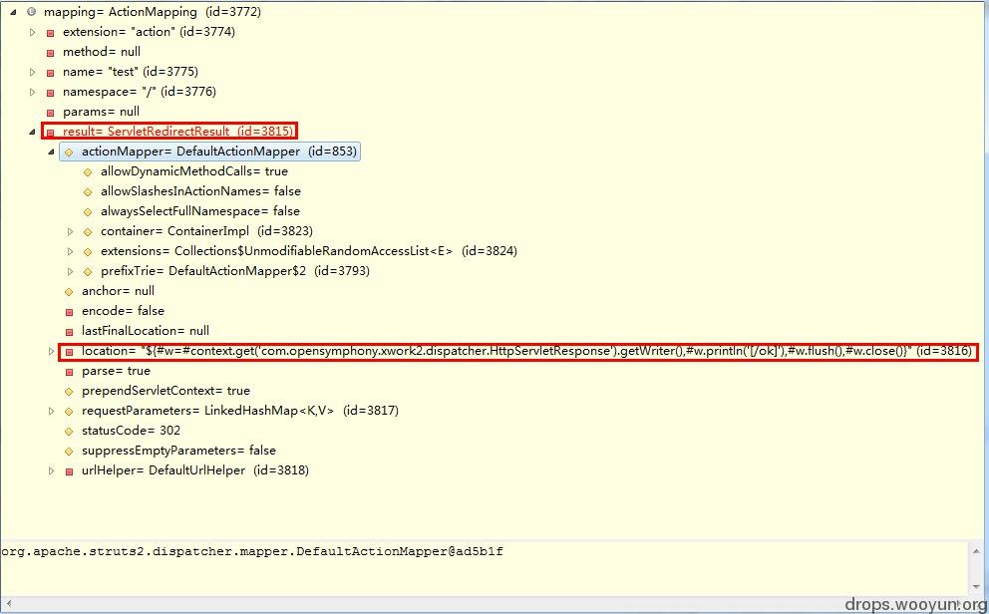Click the red field icon beside method

click(x=51, y=52)
